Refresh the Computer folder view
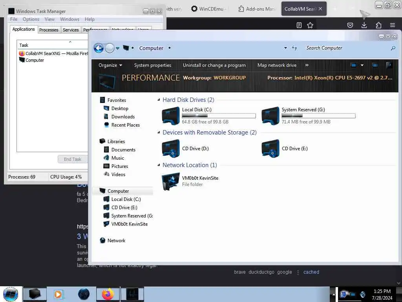This screenshot has height=302, width=402. pos(294,48)
